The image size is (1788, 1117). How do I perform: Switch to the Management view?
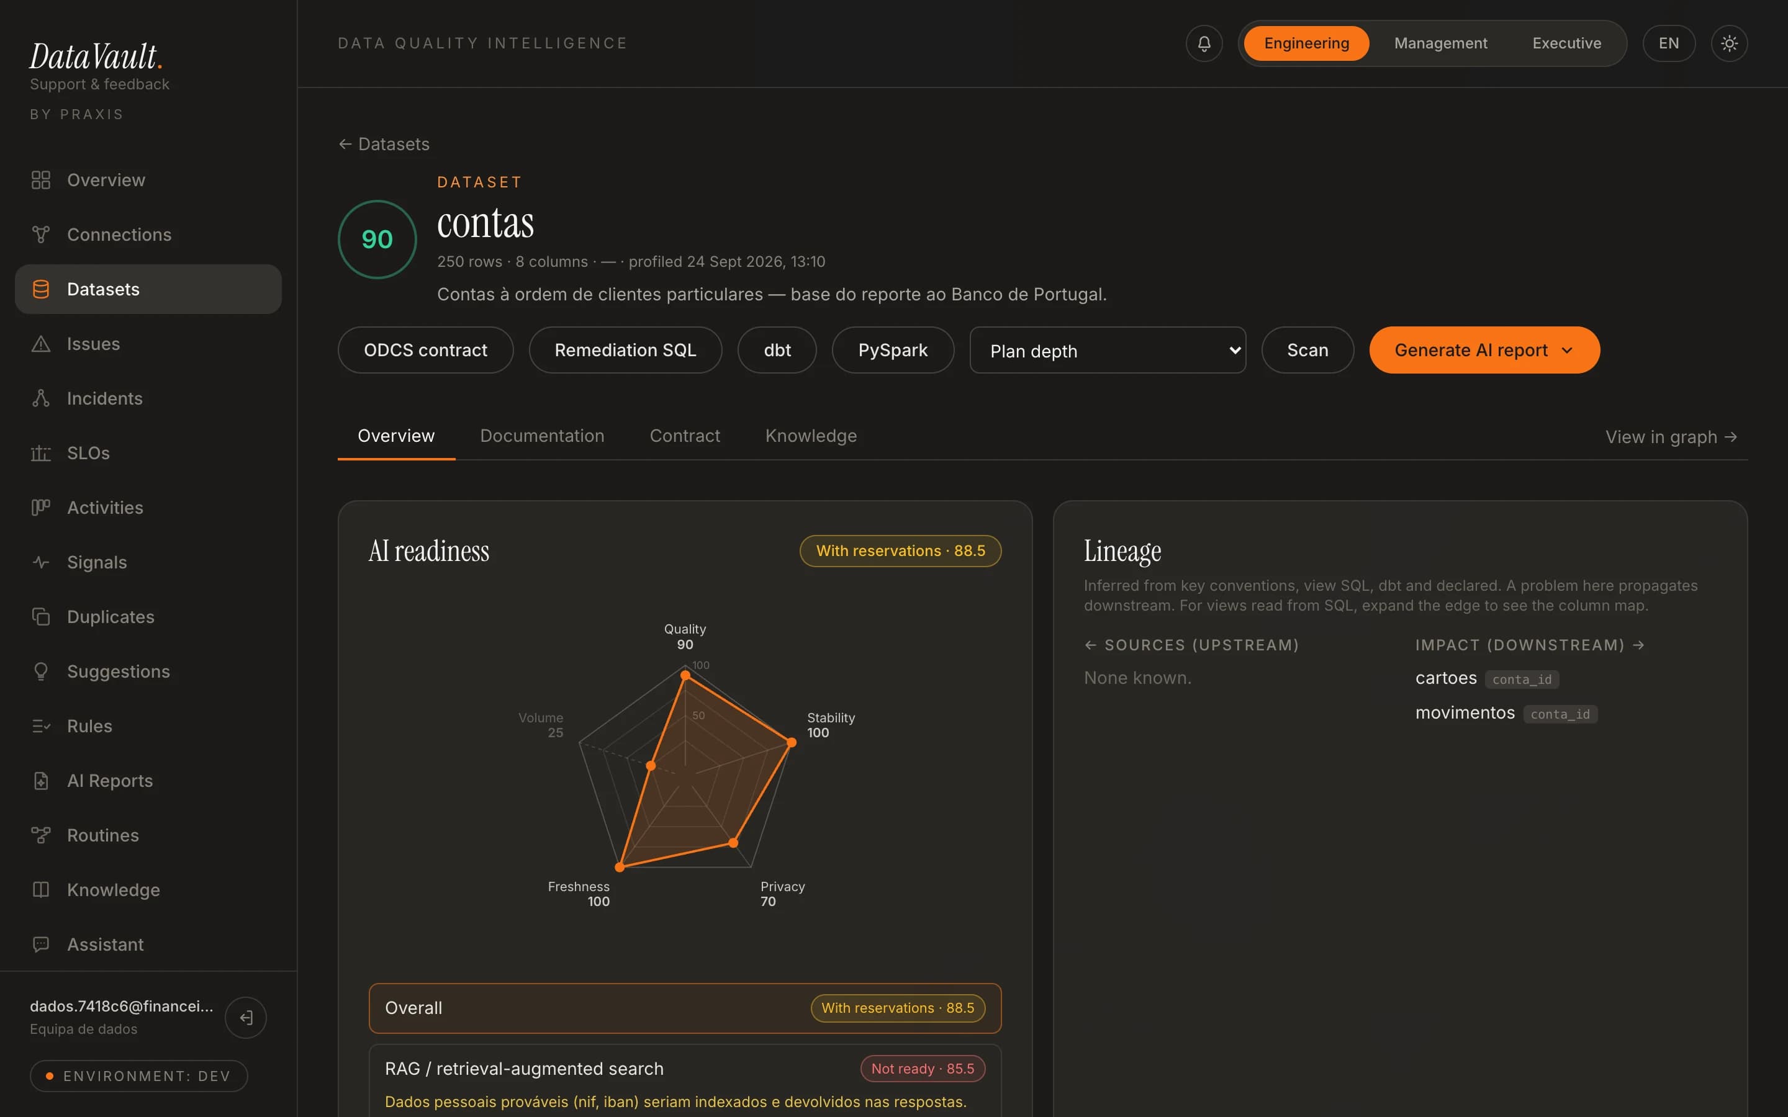pyautogui.click(x=1440, y=43)
